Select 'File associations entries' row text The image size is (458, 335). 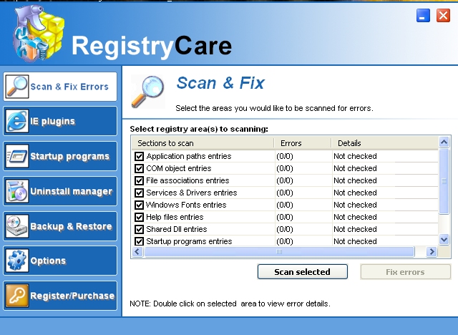coord(187,180)
